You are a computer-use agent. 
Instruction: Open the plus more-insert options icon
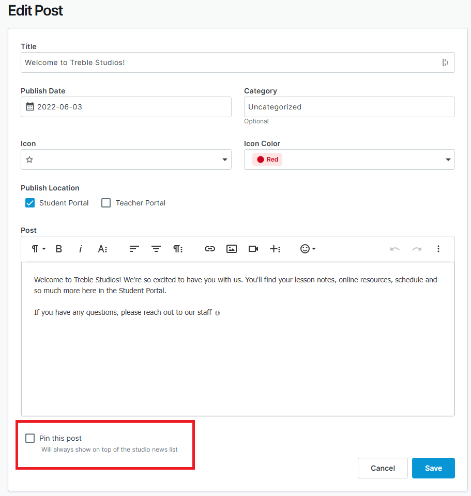pos(275,249)
